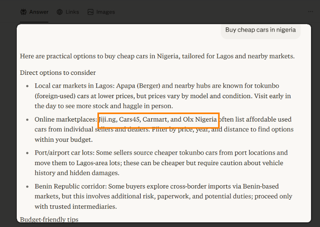Click the globe icon for Links
Screen dimensions: 320x227
point(60,12)
